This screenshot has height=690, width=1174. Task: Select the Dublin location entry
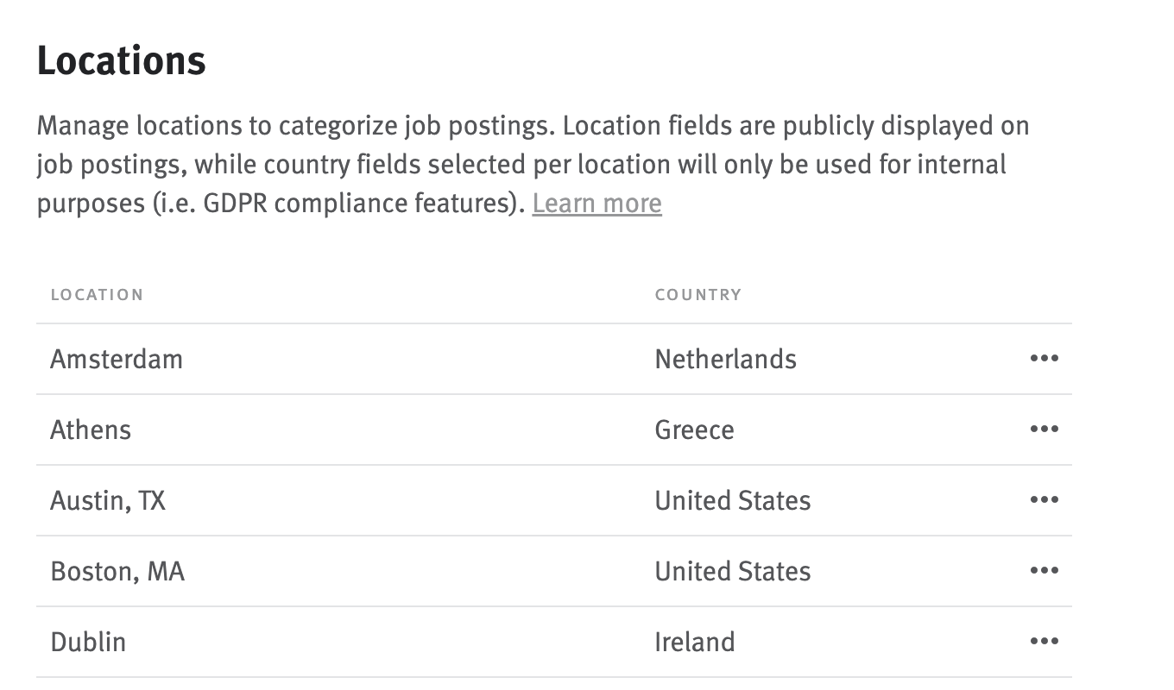[x=87, y=642]
